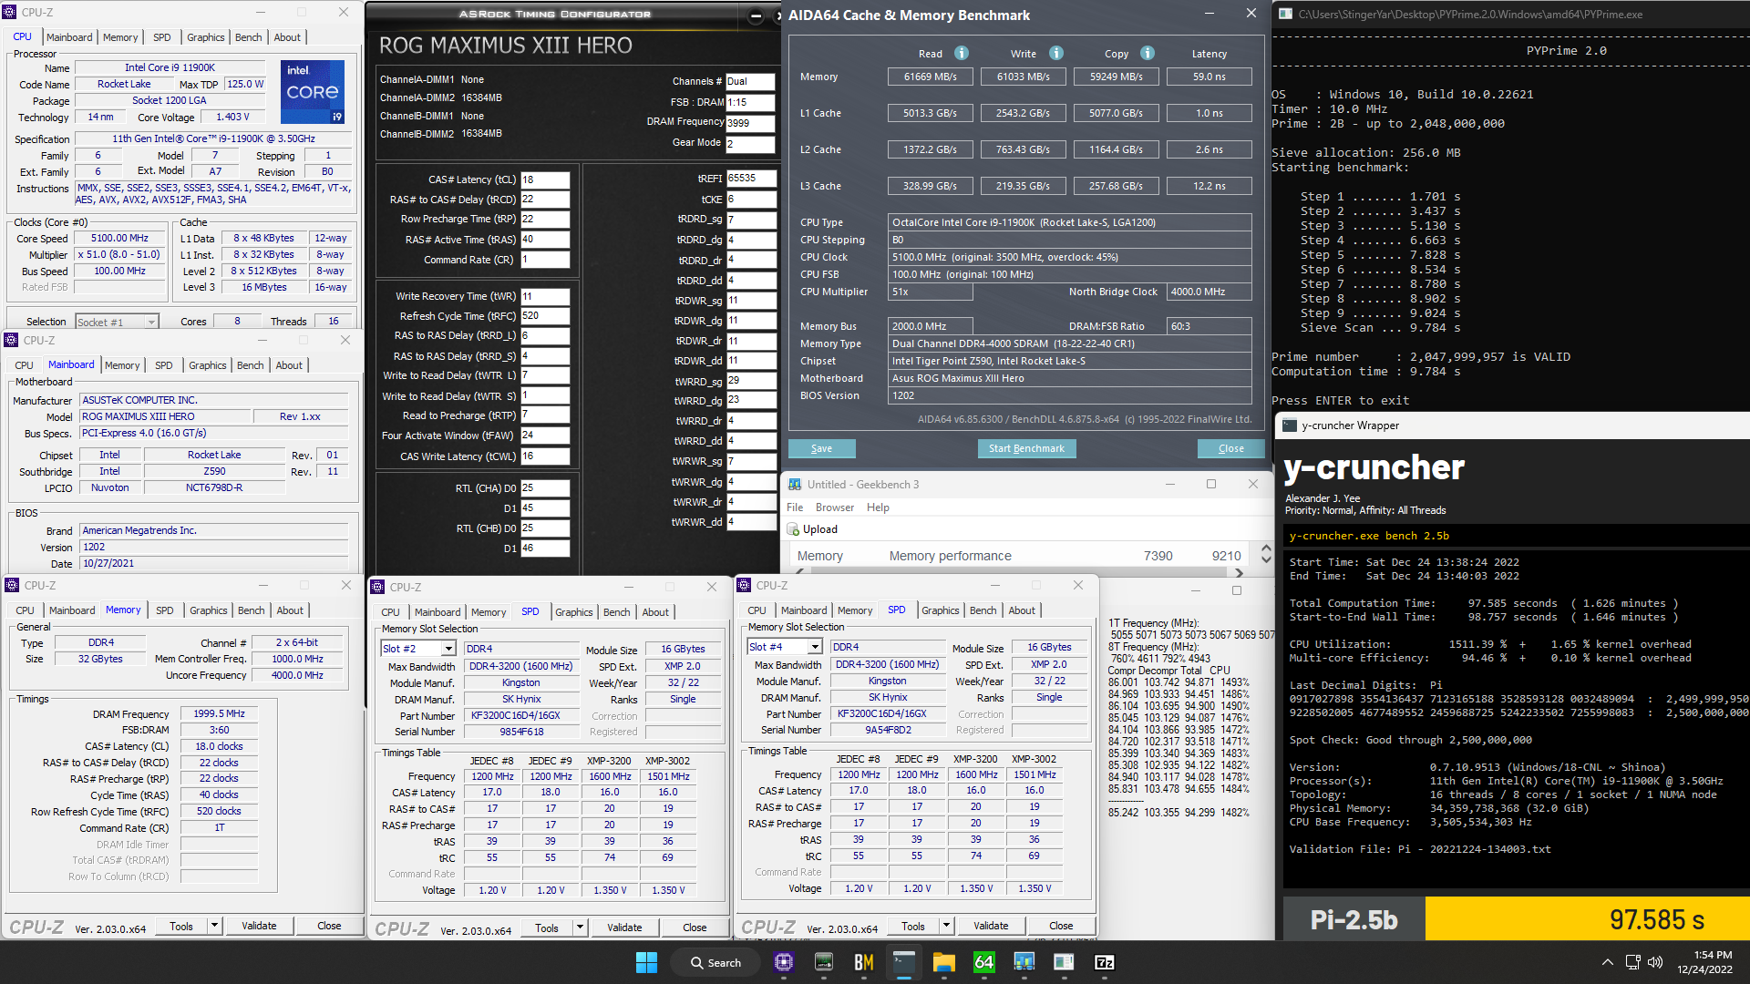
Task: Click the Command Rate (CR) field in Timing Configurator
Action: (x=545, y=260)
